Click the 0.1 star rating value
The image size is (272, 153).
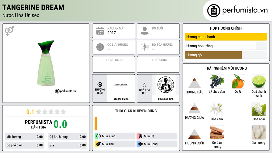[30, 112]
